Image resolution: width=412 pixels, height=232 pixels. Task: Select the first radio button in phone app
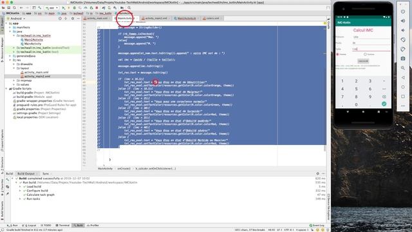click(x=337, y=54)
